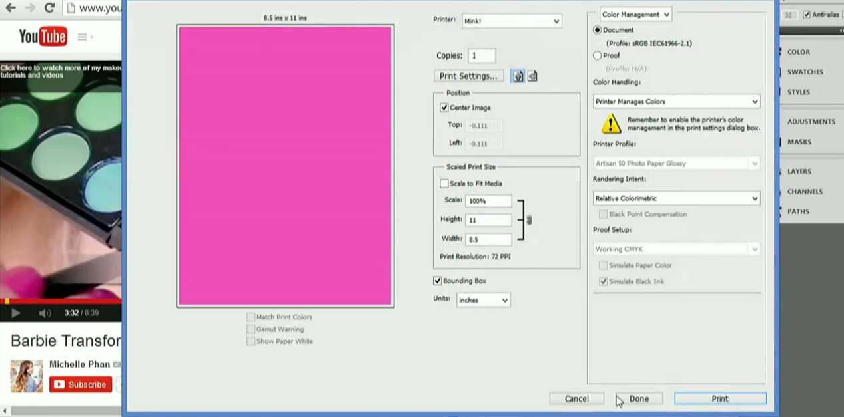Click the Print Settings button

click(x=468, y=76)
